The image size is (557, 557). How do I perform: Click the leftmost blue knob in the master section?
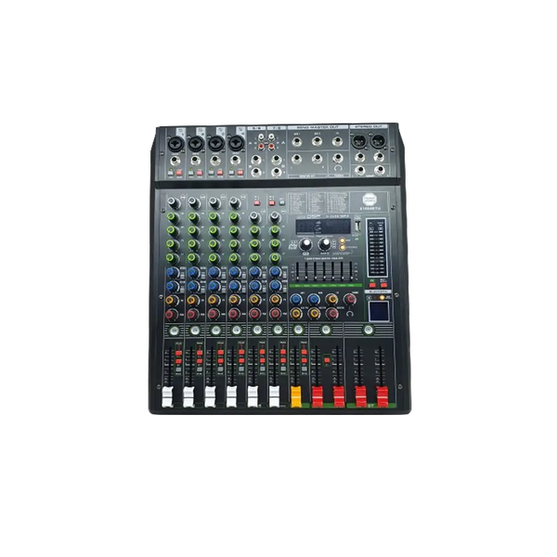[295, 299]
